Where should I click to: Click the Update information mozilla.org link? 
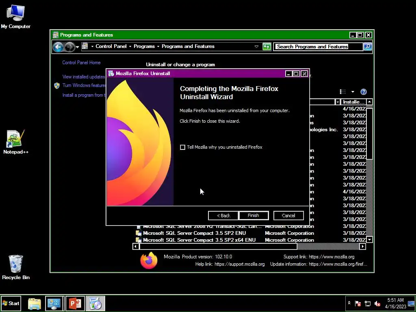[x=338, y=264]
